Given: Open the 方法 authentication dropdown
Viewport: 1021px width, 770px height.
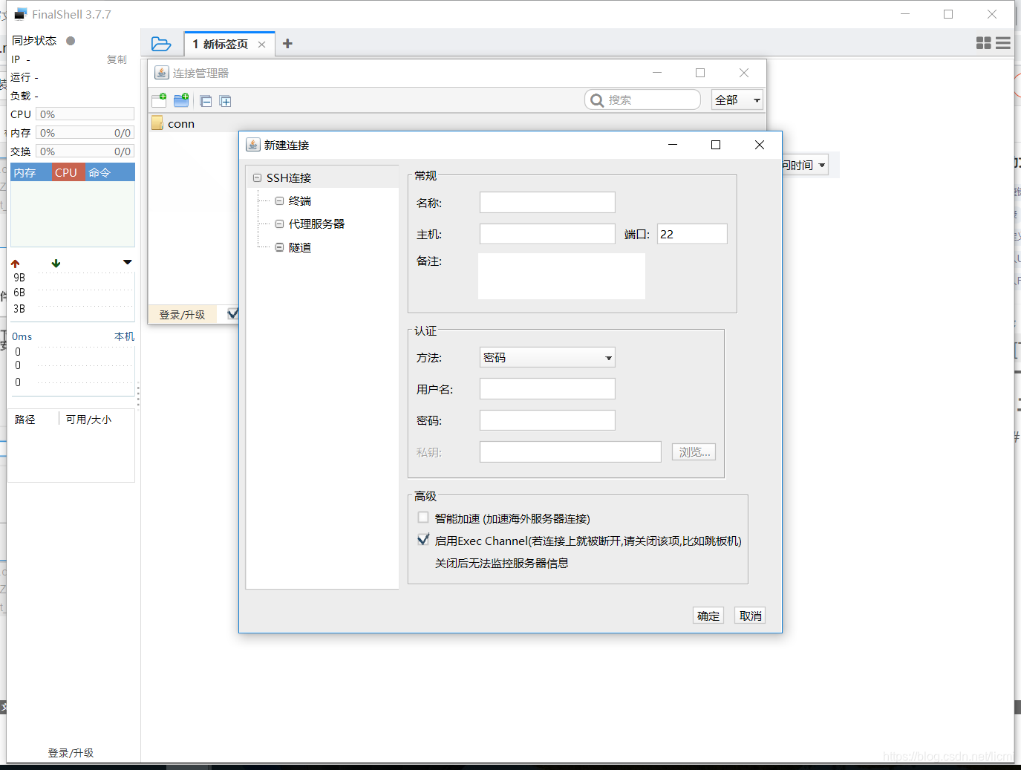Looking at the screenshot, I should pos(547,357).
